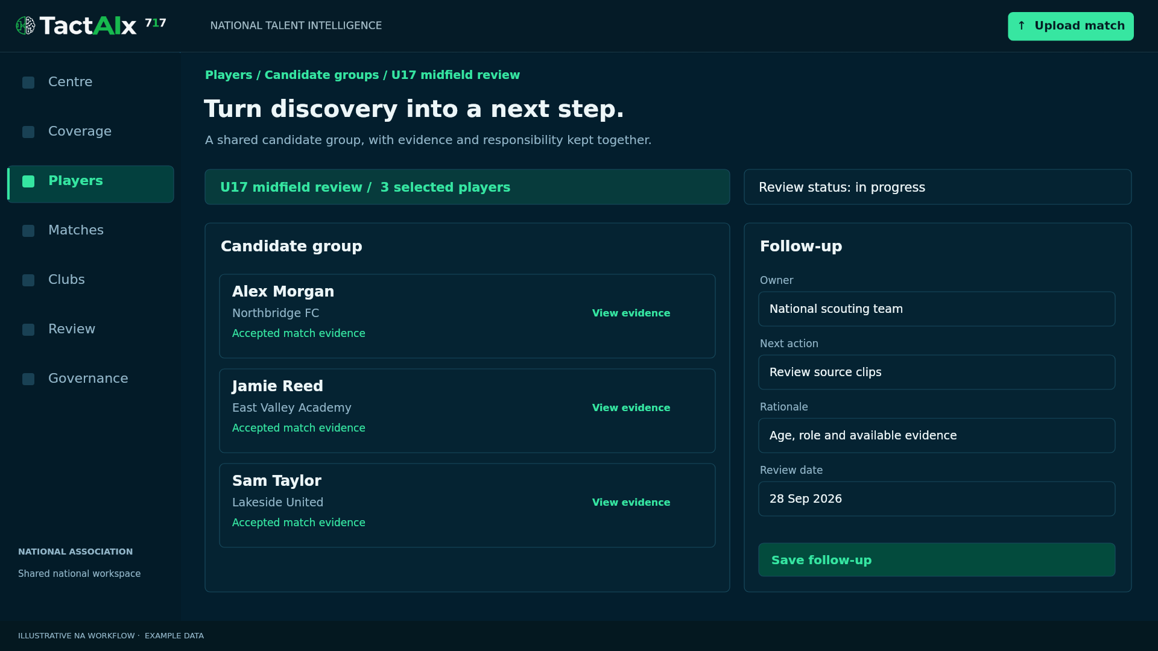1158x651 pixels.
Task: Click the Review status in progress box
Action: point(938,187)
